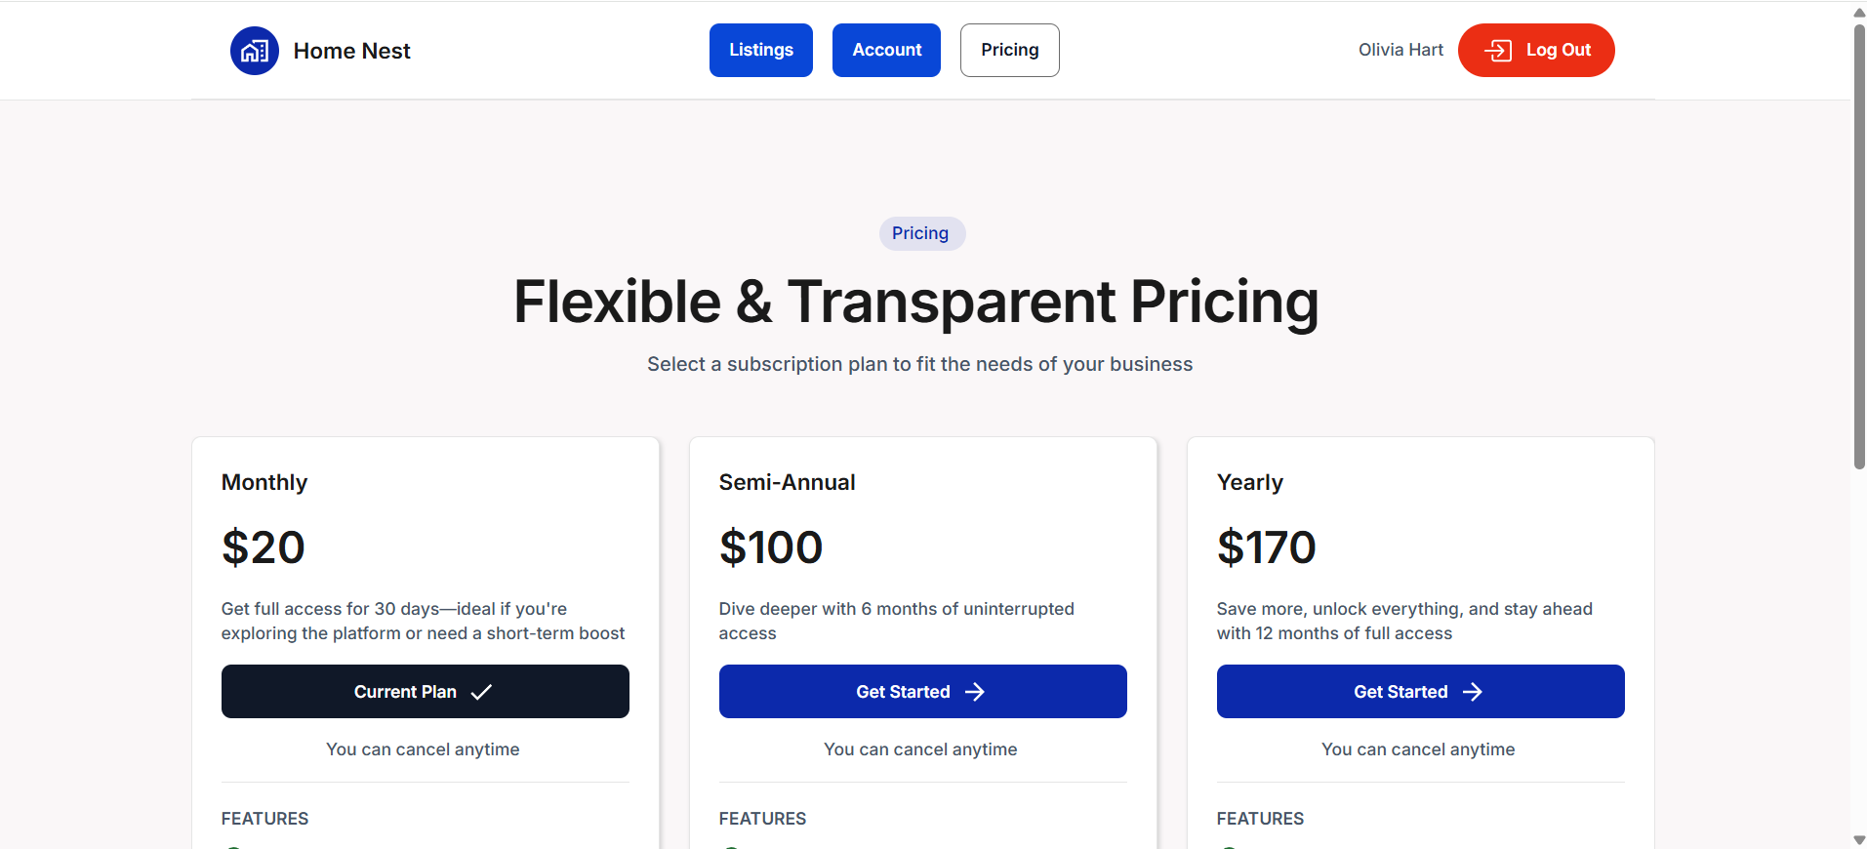The height and width of the screenshot is (849, 1867).
Task: Click the log out arrow icon
Action: click(1498, 51)
